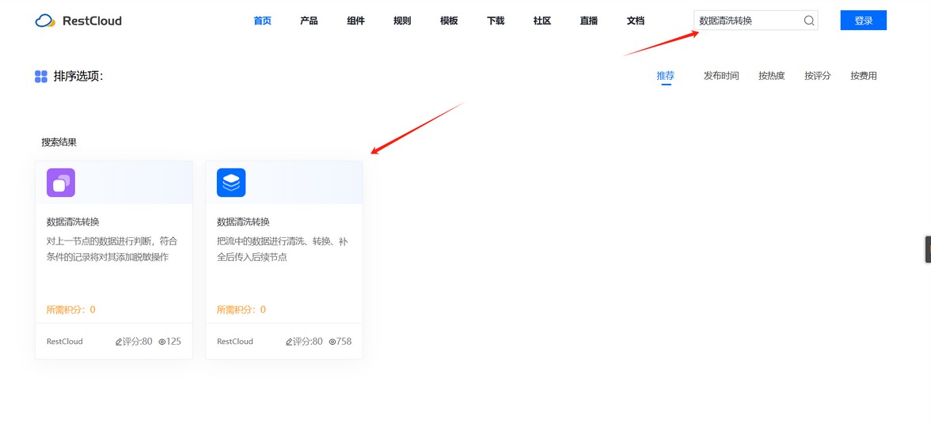Click the dark side tab at right edge

click(x=928, y=249)
